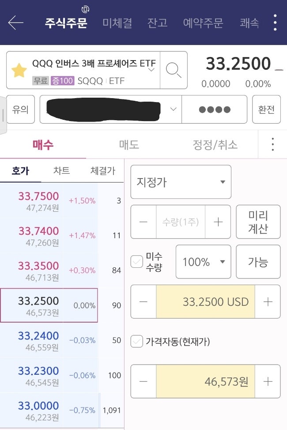
Task: Tap the magnifier search icon
Action: click(x=174, y=70)
